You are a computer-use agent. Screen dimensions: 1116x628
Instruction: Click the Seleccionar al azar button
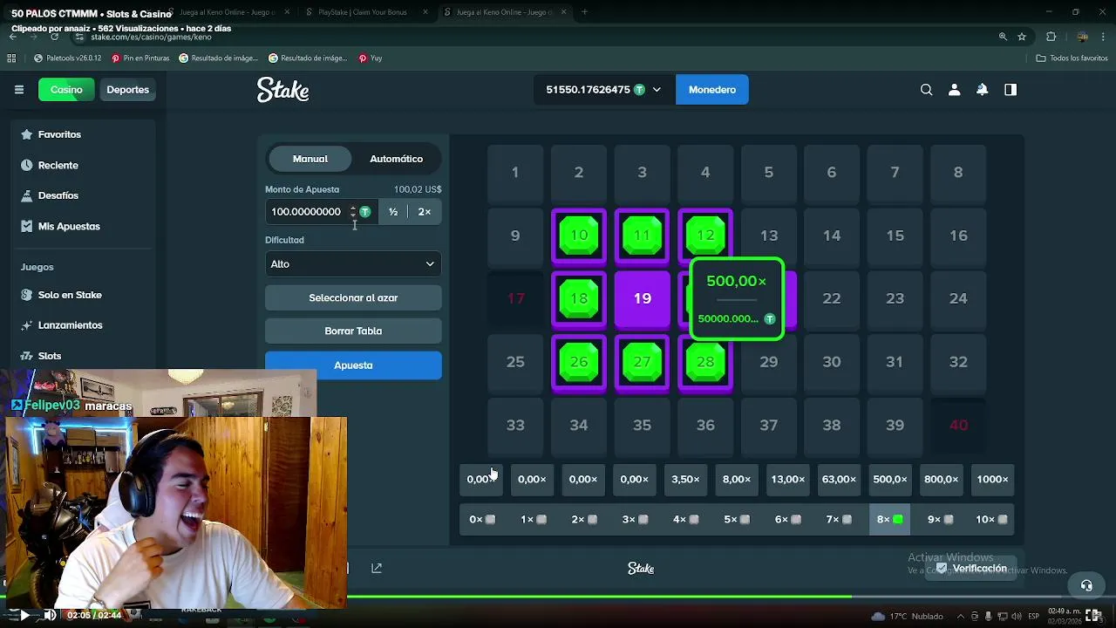tap(353, 298)
